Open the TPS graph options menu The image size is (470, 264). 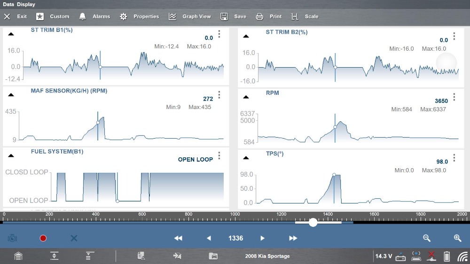tap(454, 158)
